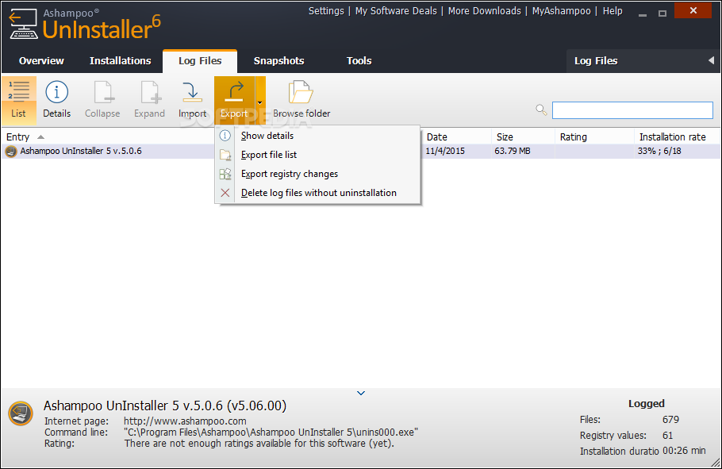The image size is (722, 469).
Task: Choose Export registry changes menu entry
Action: (317, 174)
